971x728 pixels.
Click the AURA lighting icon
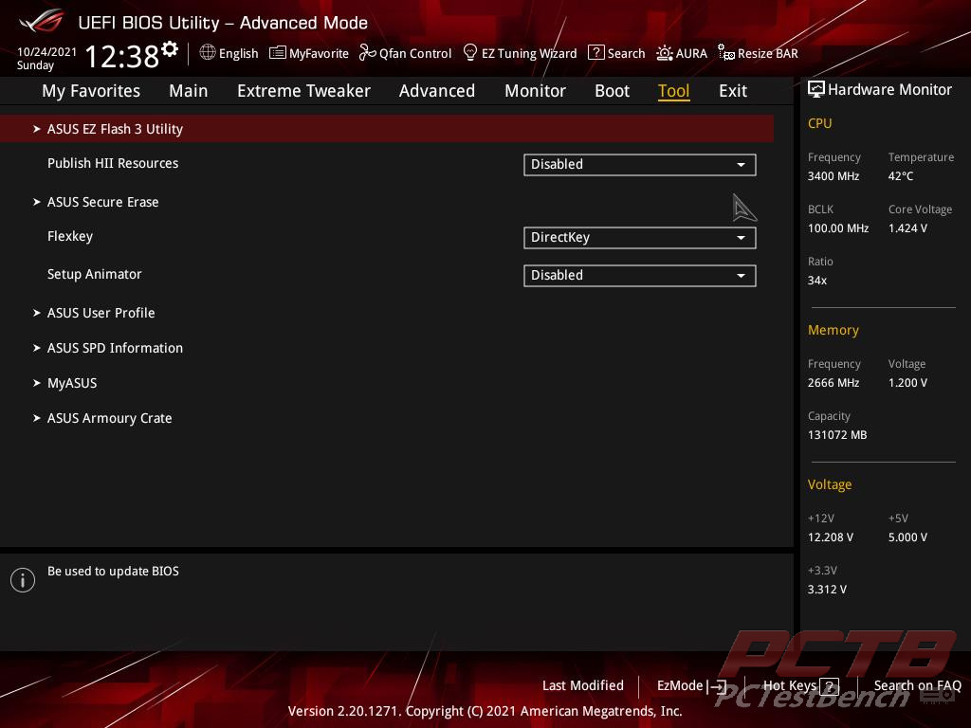(x=665, y=53)
